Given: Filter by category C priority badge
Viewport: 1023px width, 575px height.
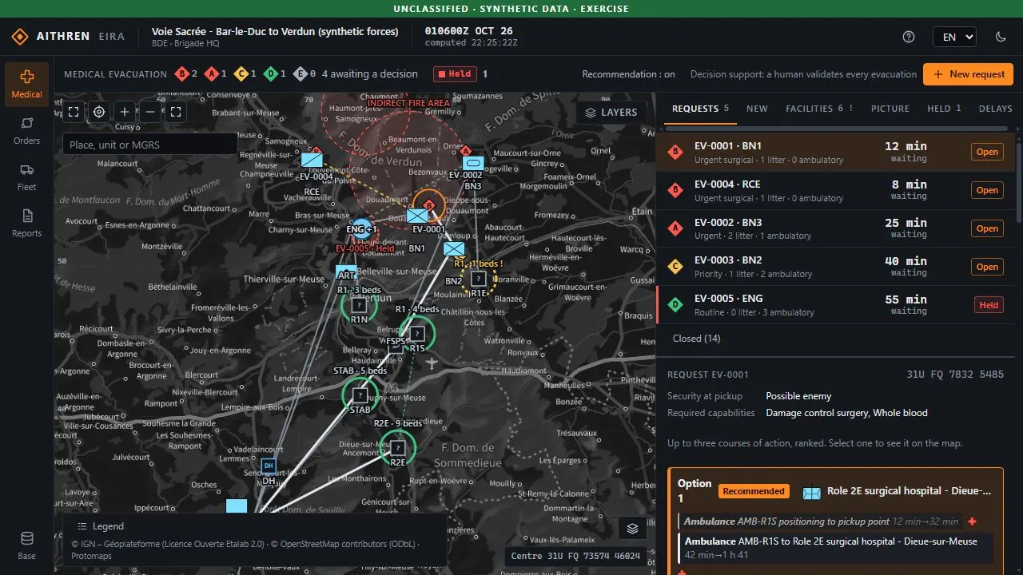Looking at the screenshot, I should (x=246, y=74).
